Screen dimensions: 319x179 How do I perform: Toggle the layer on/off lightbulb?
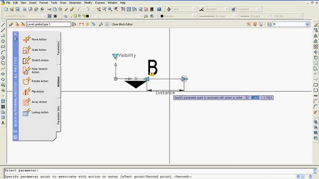point(71,16)
